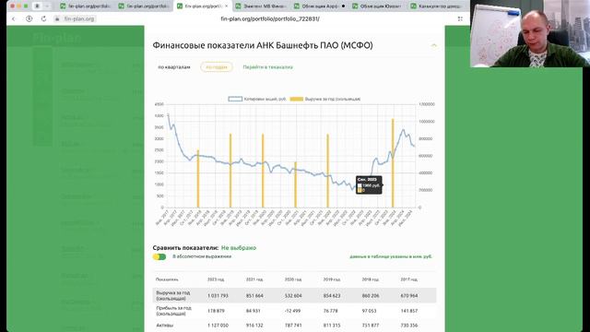Open the browser menu icon at toolbar's right end
The image size is (590, 332).
[x=460, y=18]
